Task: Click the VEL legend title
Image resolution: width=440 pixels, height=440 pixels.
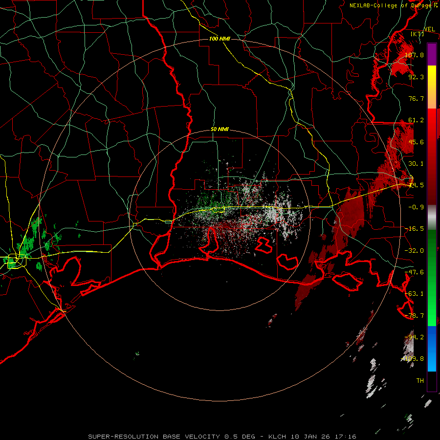Action: (x=429, y=29)
